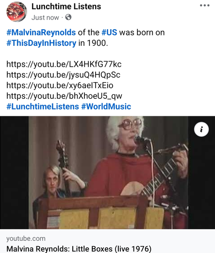Open the Lunchtime Listens page name
This screenshot has height=253, width=215.
[66, 6]
